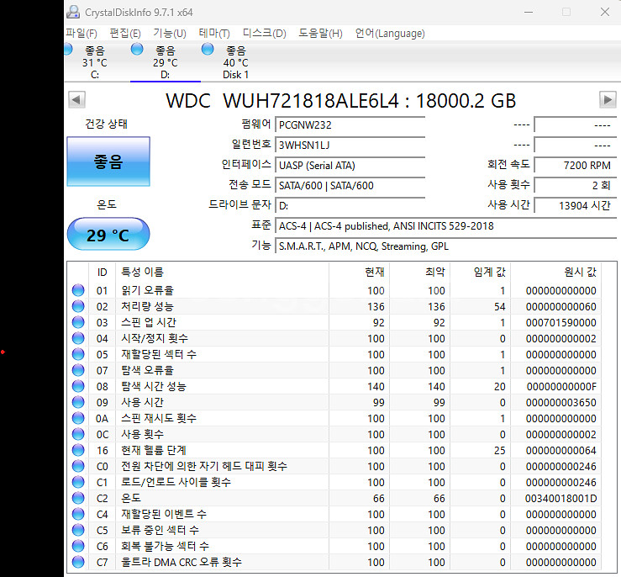Image resolution: width=621 pixels, height=577 pixels.
Task: Click raw value 000000003650 in 사용 시간 row
Action: point(560,403)
